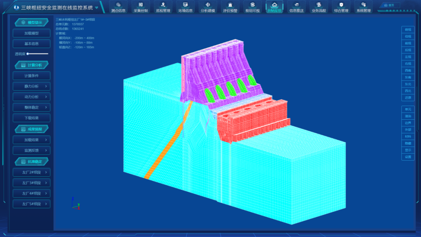Viewport: 421px width, 237px height.
Task: Toggle the 单元 mesh display option
Action: [x=408, y=109]
